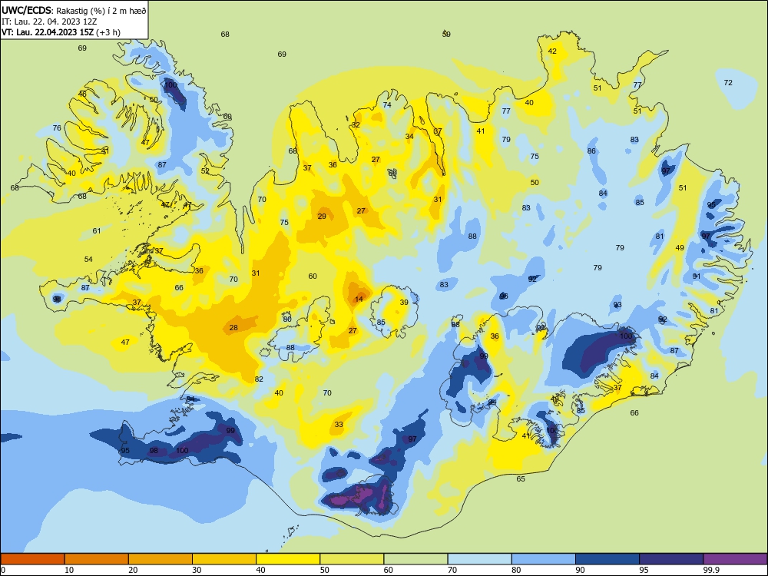The width and height of the screenshot is (768, 576).
Task: Click the map value '49'
Action: tap(680, 248)
